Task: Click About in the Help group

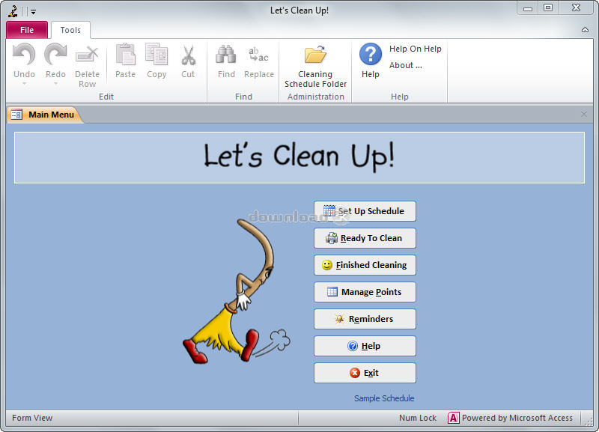Action: 405,65
